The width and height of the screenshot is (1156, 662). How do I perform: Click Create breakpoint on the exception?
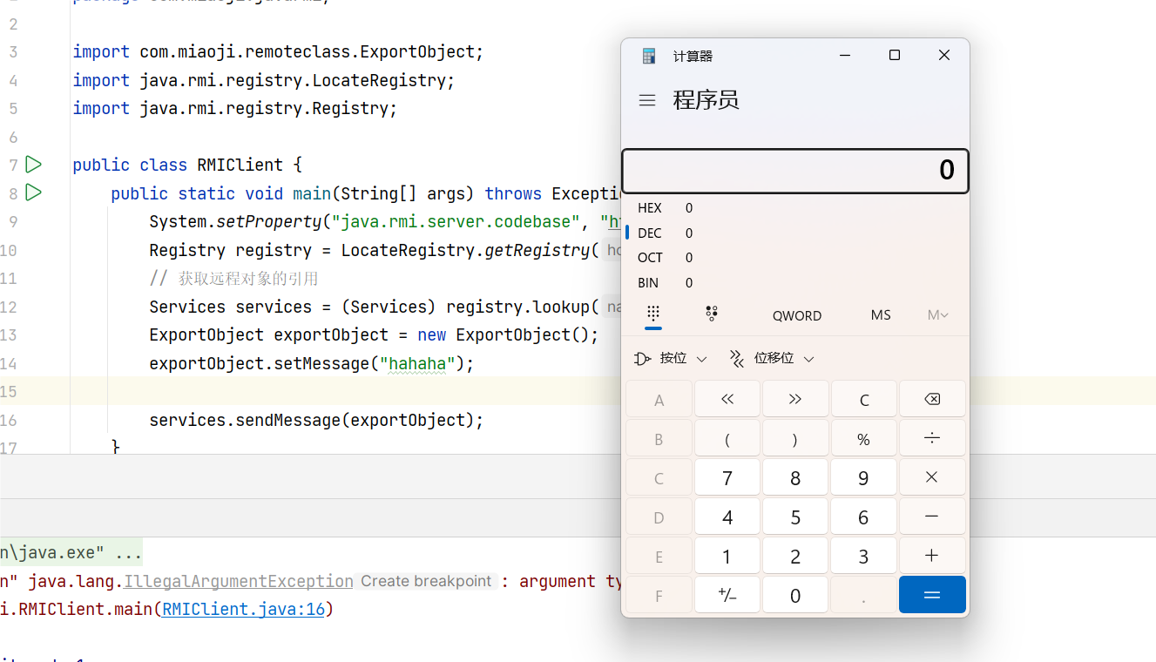pos(426,581)
